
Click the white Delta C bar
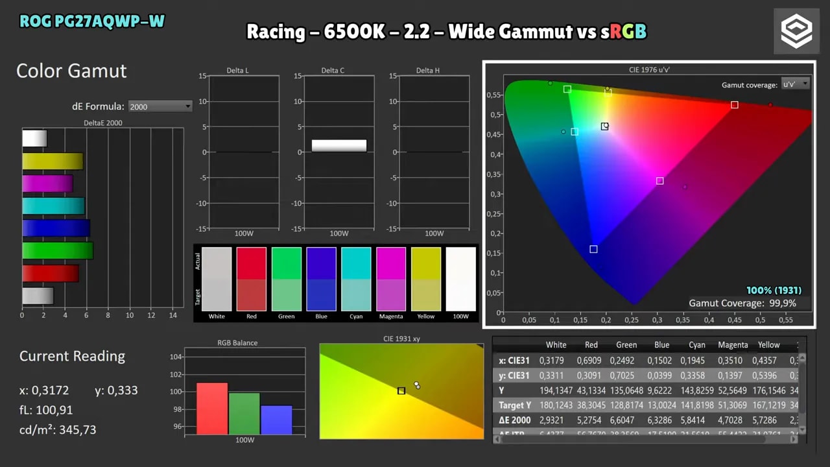(x=339, y=145)
